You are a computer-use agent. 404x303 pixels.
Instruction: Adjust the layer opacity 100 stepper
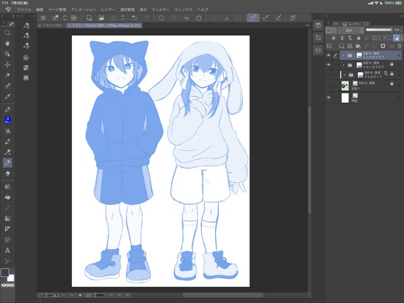[401, 30]
